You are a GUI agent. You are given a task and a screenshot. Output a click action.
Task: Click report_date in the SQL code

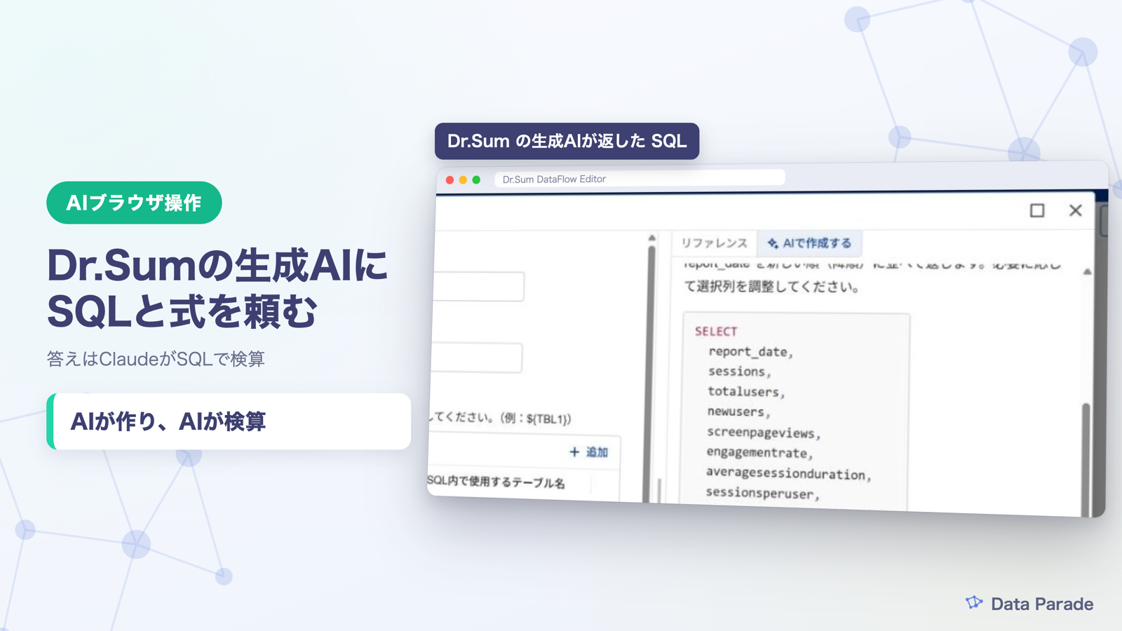[748, 351]
